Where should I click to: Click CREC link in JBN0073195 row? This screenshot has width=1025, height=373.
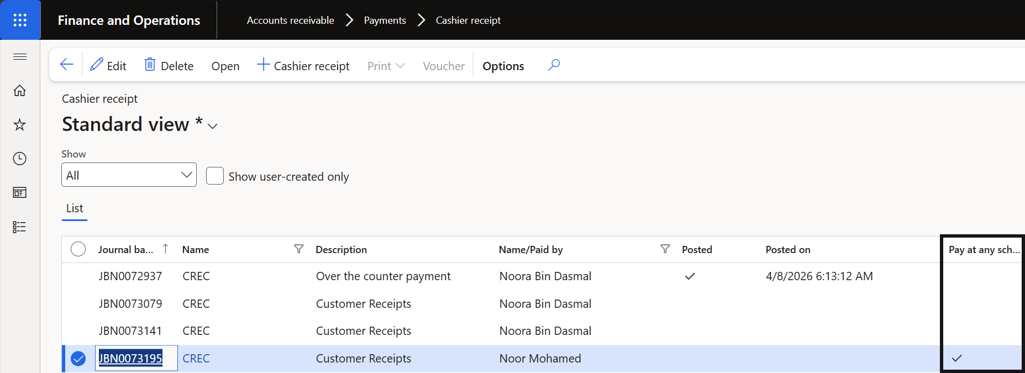196,359
